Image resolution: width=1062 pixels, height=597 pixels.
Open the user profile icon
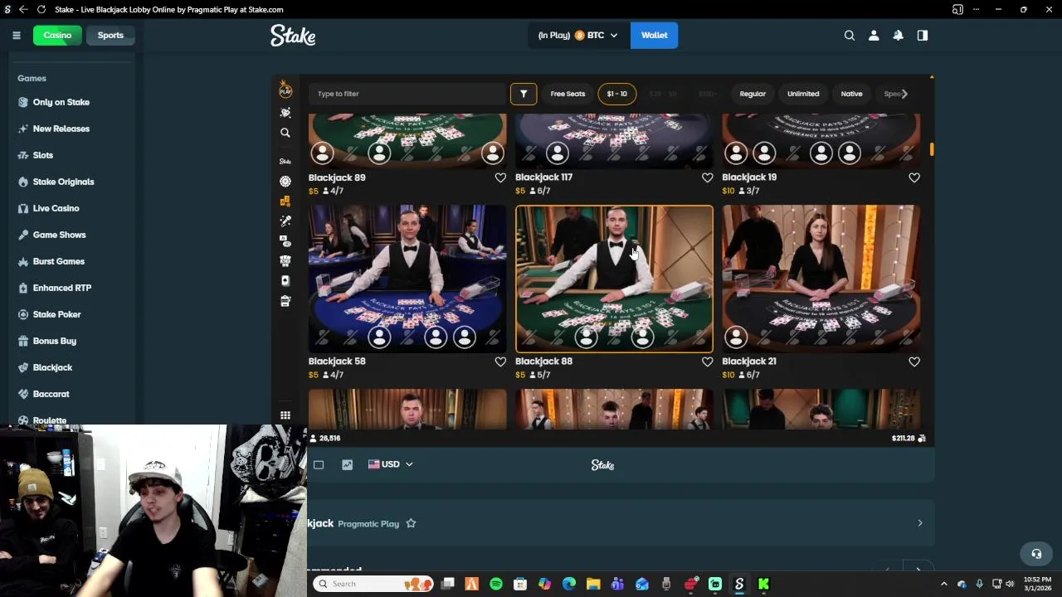pos(874,36)
